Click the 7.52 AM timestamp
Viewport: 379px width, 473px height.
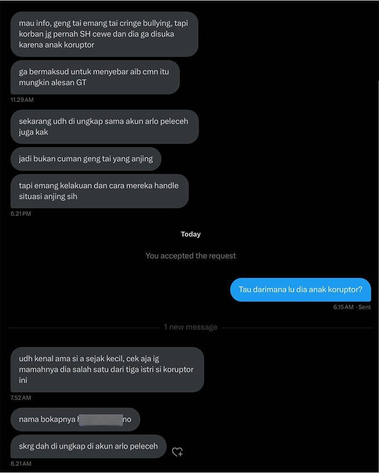pos(21,398)
